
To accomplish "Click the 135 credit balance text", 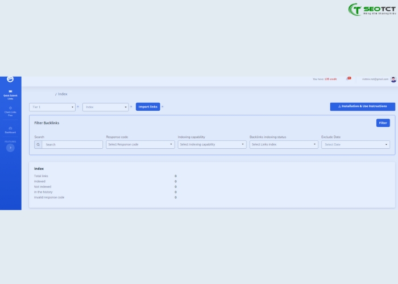I will point(330,79).
